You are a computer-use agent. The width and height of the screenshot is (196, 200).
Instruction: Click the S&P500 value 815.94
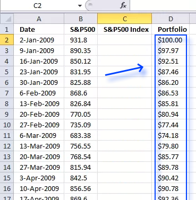coord(81,167)
